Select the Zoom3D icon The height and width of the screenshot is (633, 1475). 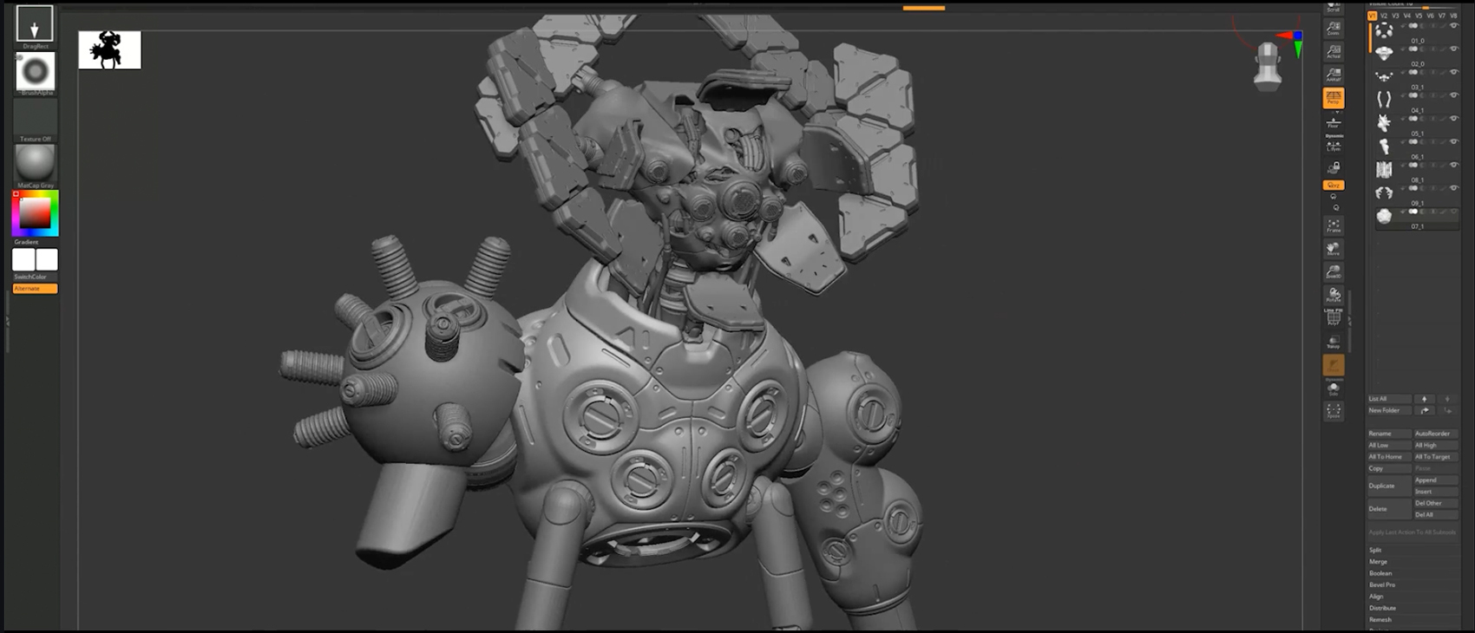pos(1334,272)
